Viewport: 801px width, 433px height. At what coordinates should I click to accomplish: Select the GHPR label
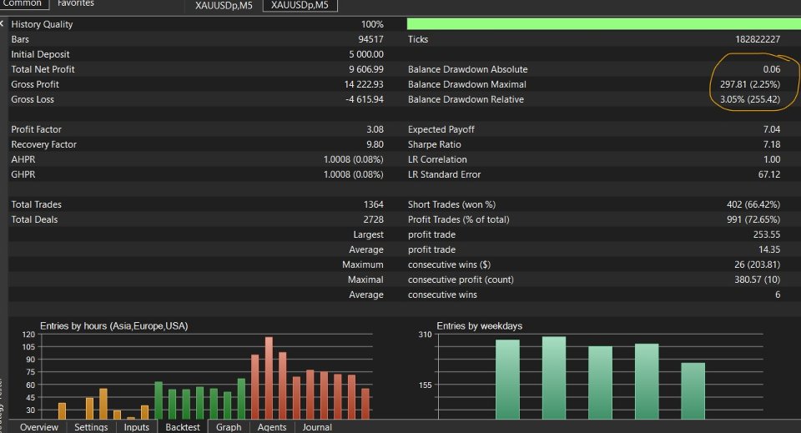tap(23, 174)
